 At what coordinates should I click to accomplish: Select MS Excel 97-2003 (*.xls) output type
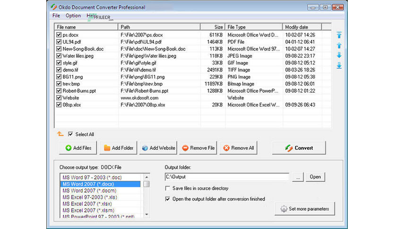pyautogui.click(x=100, y=197)
